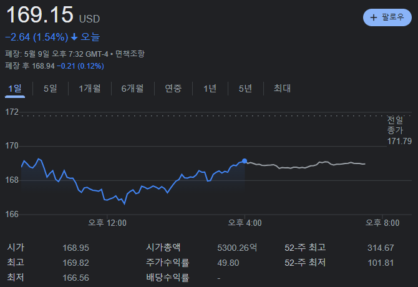Click the 시가 value 168.95
This screenshot has width=418, height=287.
(75, 248)
